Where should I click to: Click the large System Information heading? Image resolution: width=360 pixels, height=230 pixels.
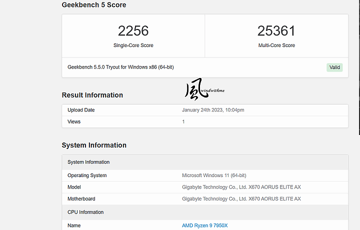coord(94,145)
